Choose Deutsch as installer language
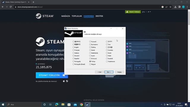190x107 pixels. click(x=73, y=56)
